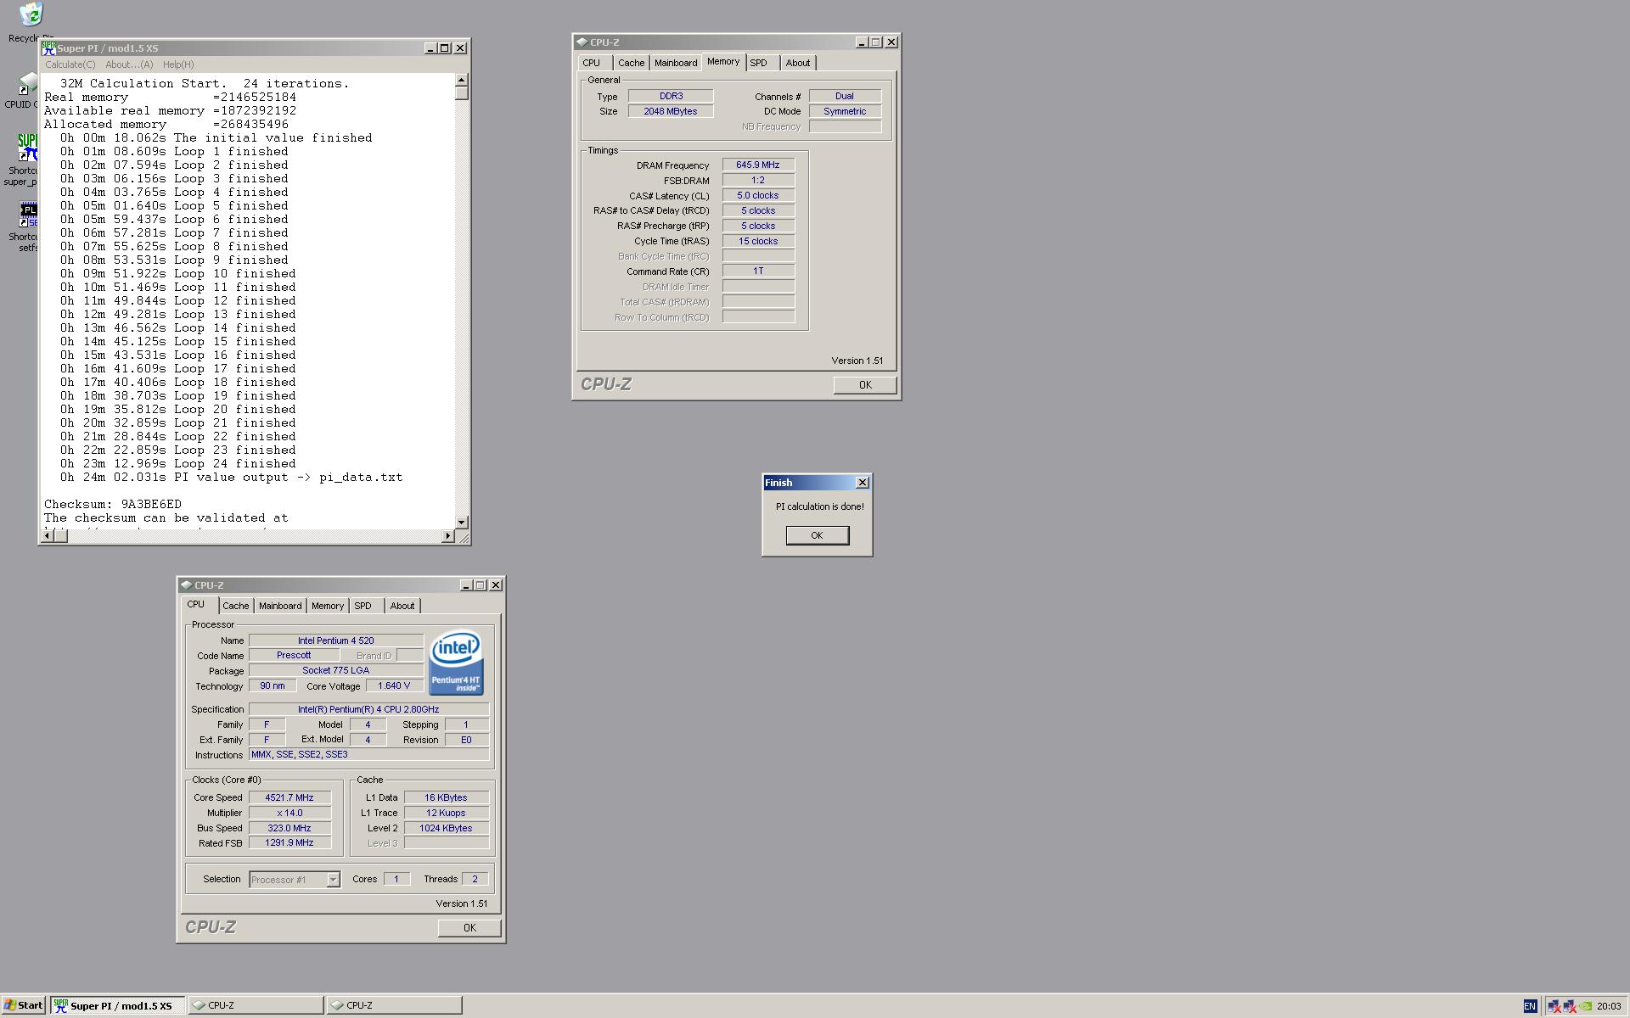The width and height of the screenshot is (1630, 1018).
Task: Activate Super PI taskbar button
Action: [117, 1005]
